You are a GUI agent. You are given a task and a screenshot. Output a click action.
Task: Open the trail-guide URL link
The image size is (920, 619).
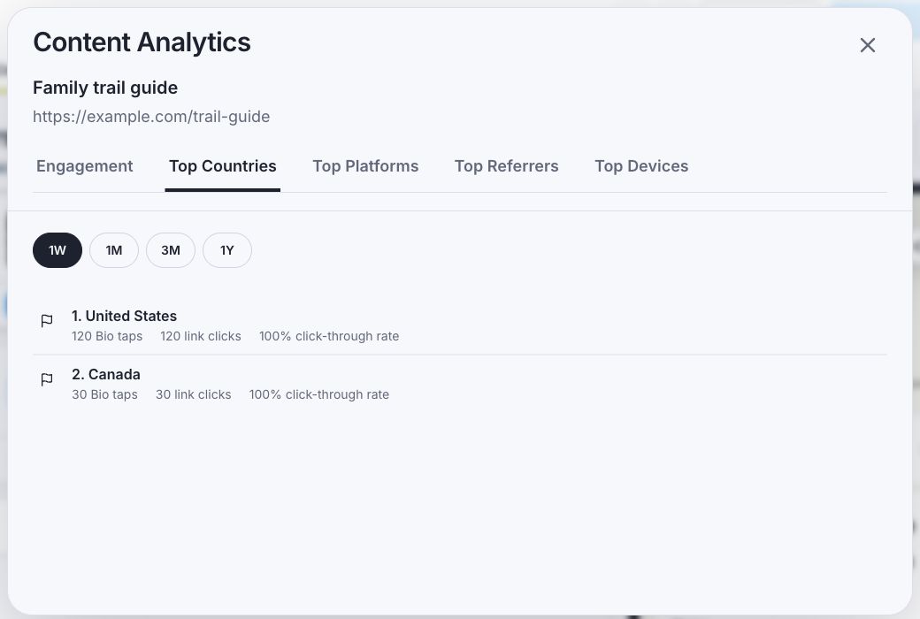pyautogui.click(x=151, y=117)
